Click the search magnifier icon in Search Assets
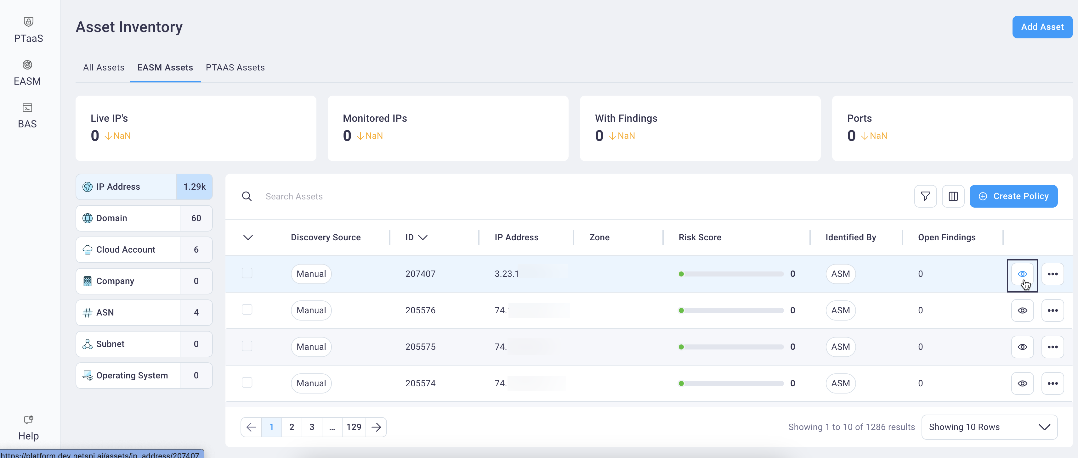 pyautogui.click(x=247, y=196)
